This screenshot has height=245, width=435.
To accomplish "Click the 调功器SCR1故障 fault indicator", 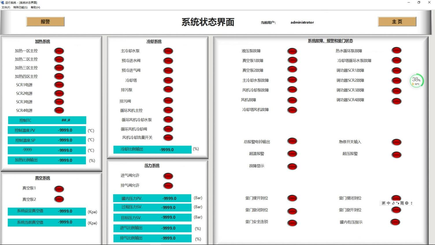I will (x=396, y=70).
